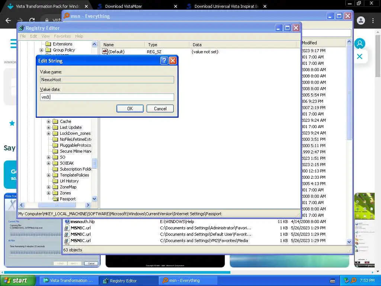Click Cancel in the Edit String dialog

point(160,108)
